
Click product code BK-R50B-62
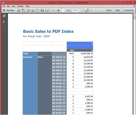click(x=59, y=96)
